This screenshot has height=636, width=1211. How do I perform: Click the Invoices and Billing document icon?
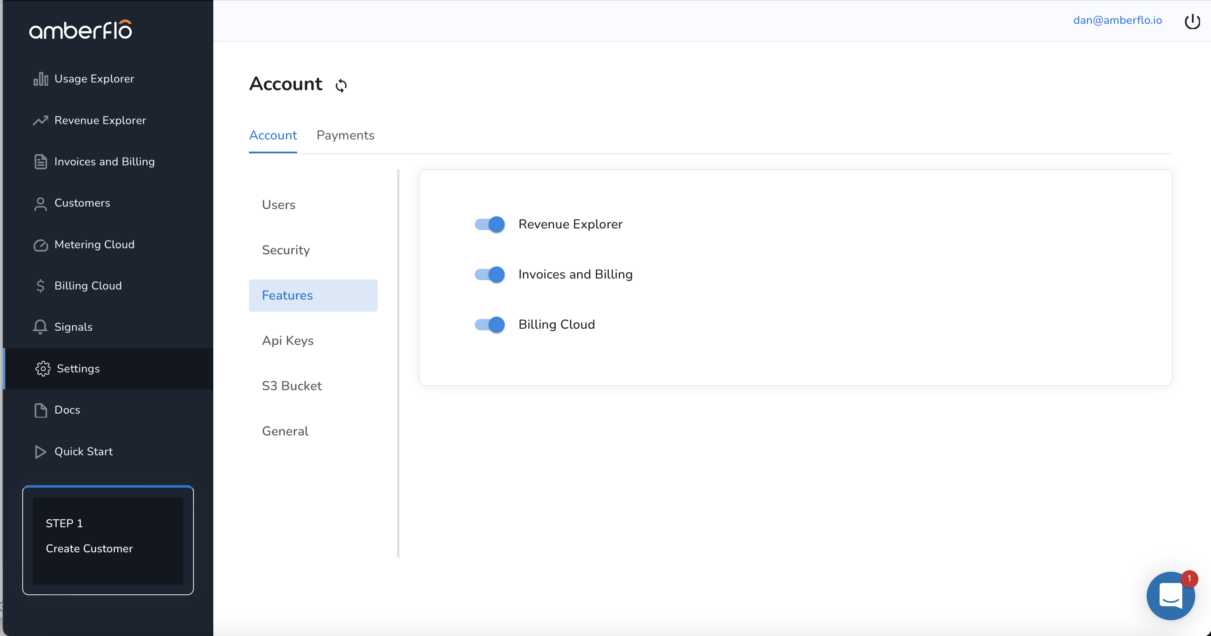41,162
